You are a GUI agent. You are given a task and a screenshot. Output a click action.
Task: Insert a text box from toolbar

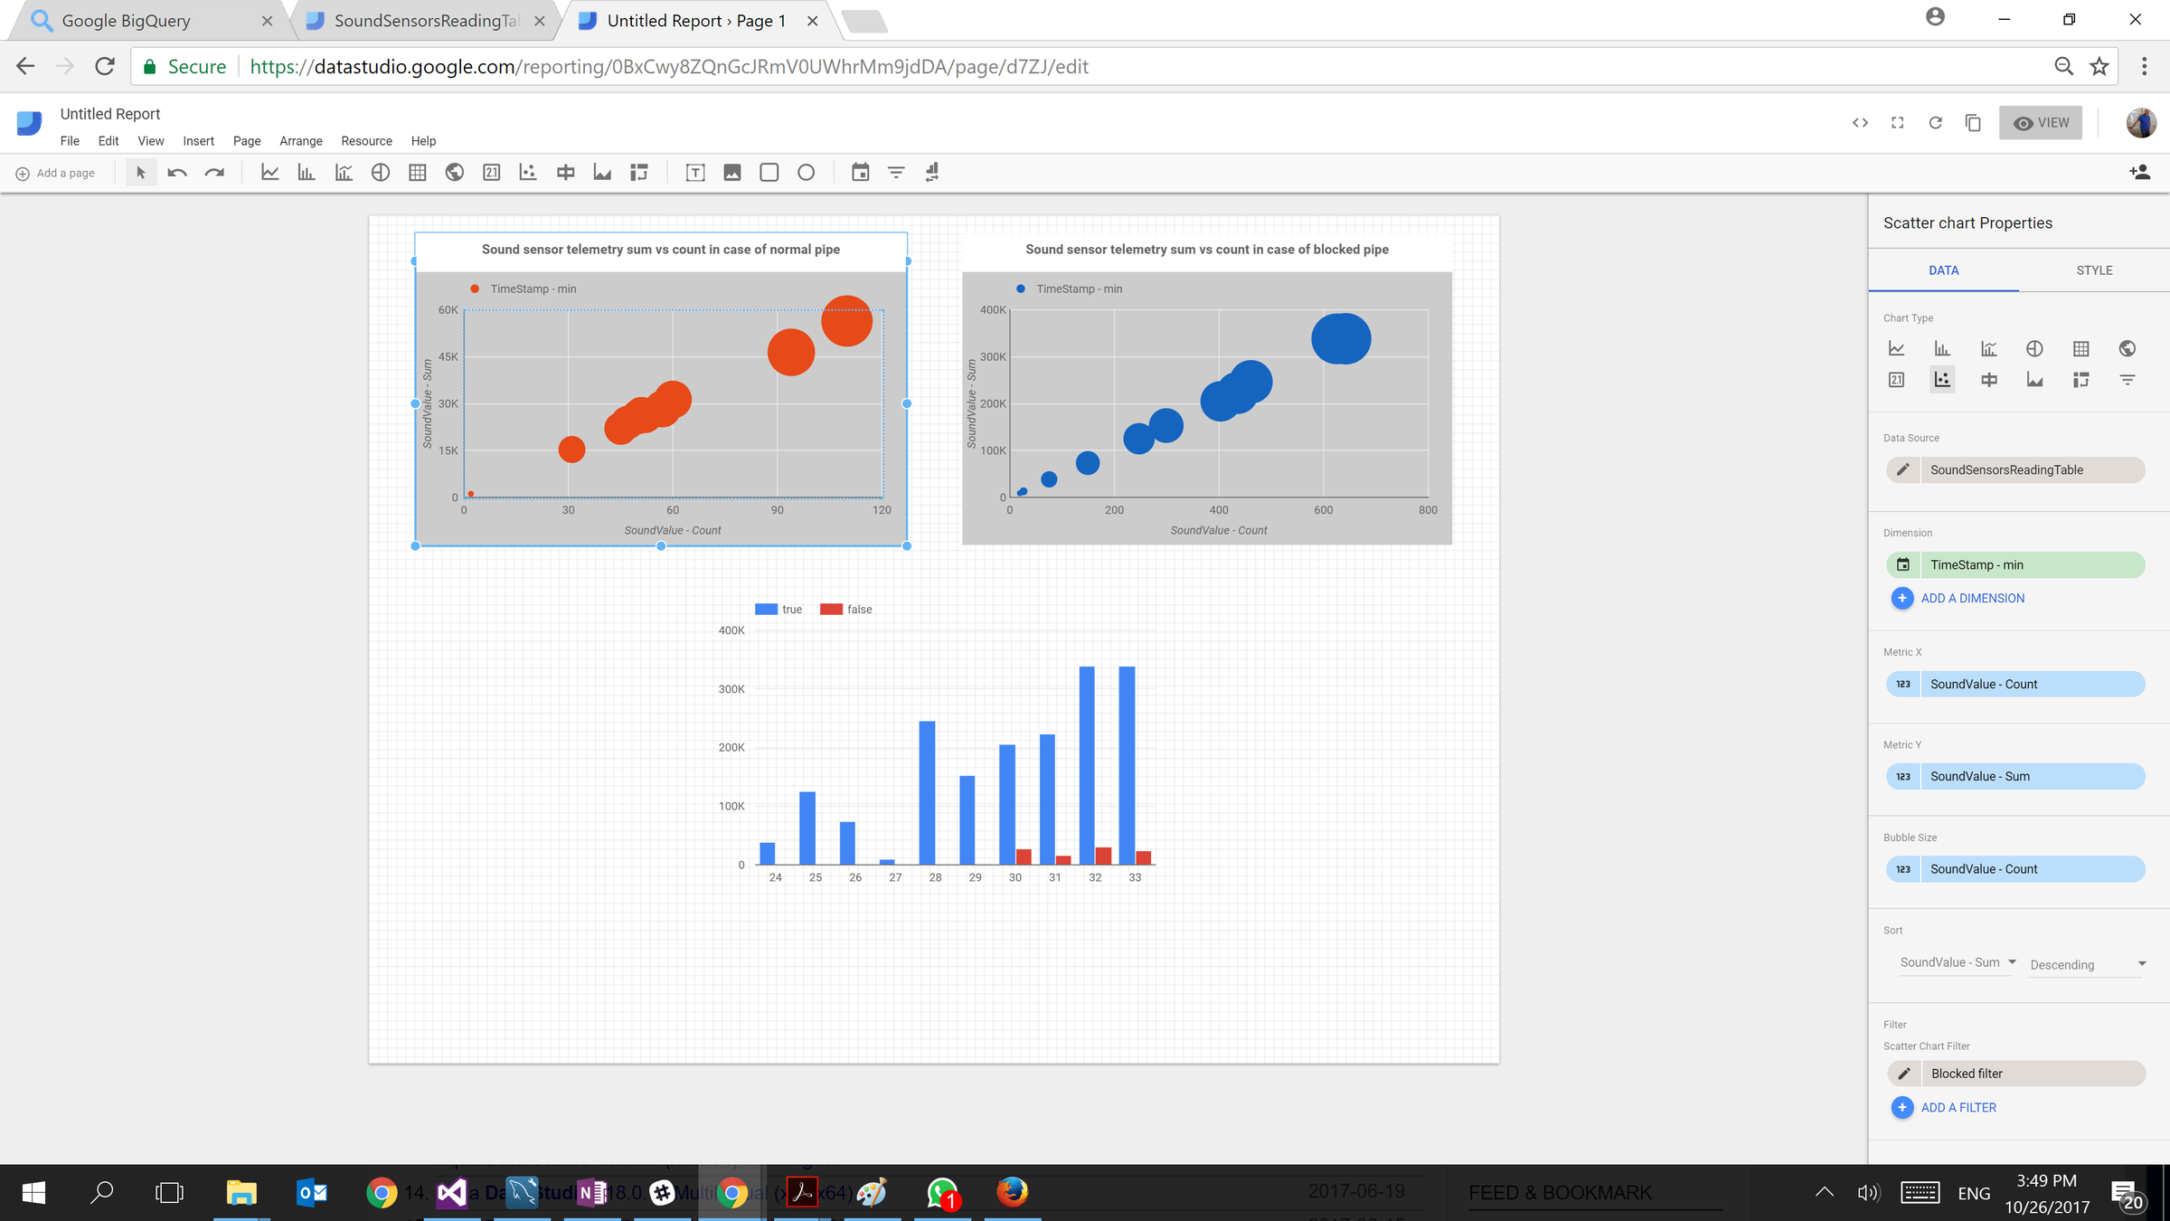tap(695, 173)
